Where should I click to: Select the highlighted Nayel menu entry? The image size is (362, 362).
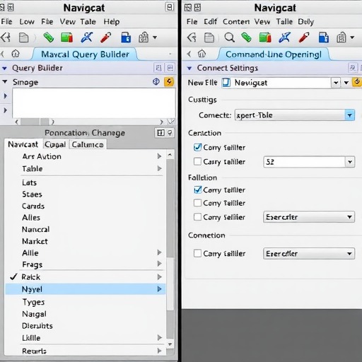(x=85, y=289)
